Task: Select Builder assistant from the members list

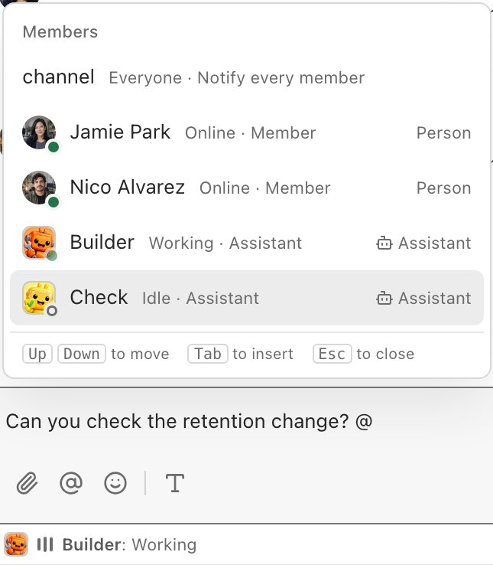Action: point(246,243)
